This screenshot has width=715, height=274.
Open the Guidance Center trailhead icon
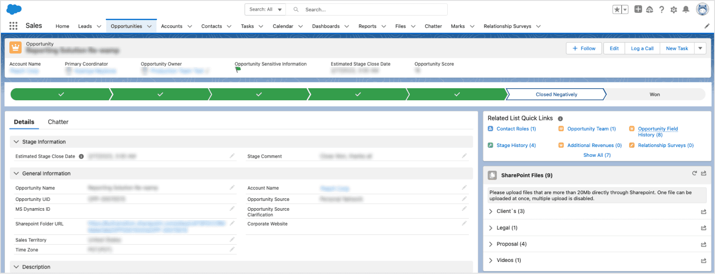[x=650, y=9]
